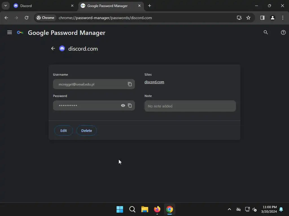Open the help question mark icon
Screen dimensions: 289x216
(x=283, y=33)
